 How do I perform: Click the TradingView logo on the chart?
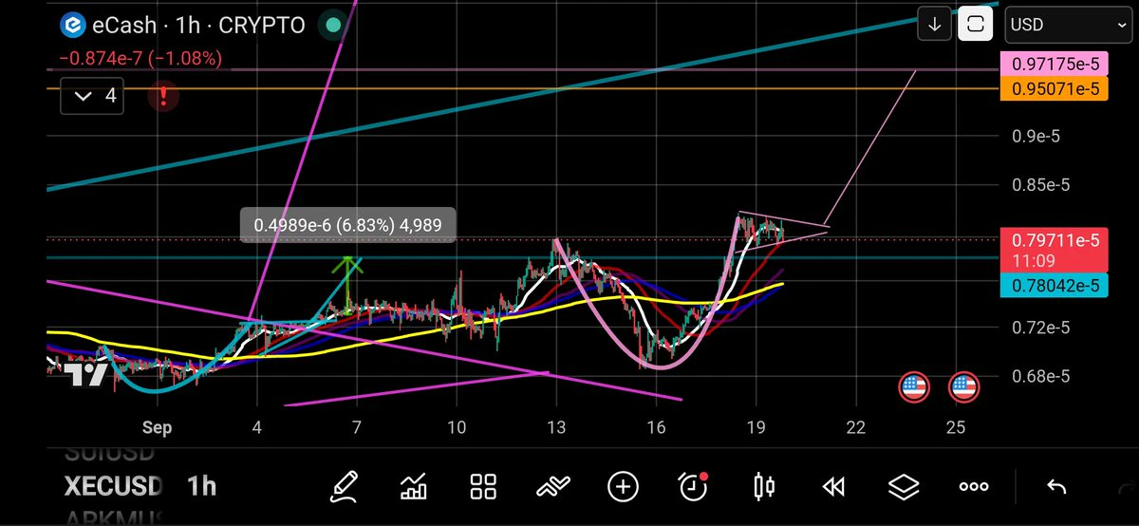click(86, 374)
